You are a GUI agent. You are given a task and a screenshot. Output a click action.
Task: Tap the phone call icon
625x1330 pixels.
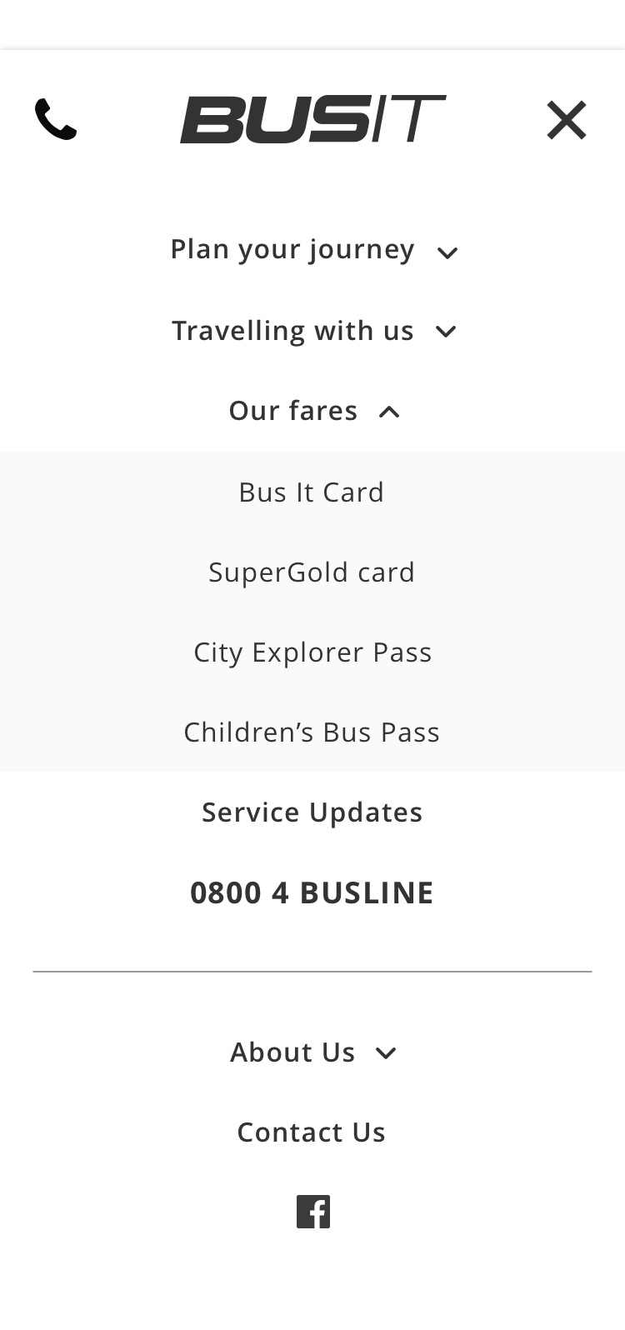56,119
